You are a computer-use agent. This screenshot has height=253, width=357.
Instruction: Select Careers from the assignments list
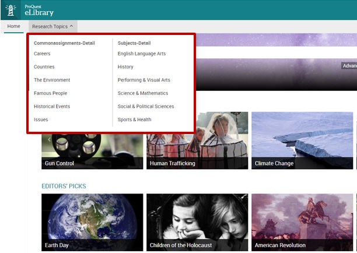tap(42, 54)
